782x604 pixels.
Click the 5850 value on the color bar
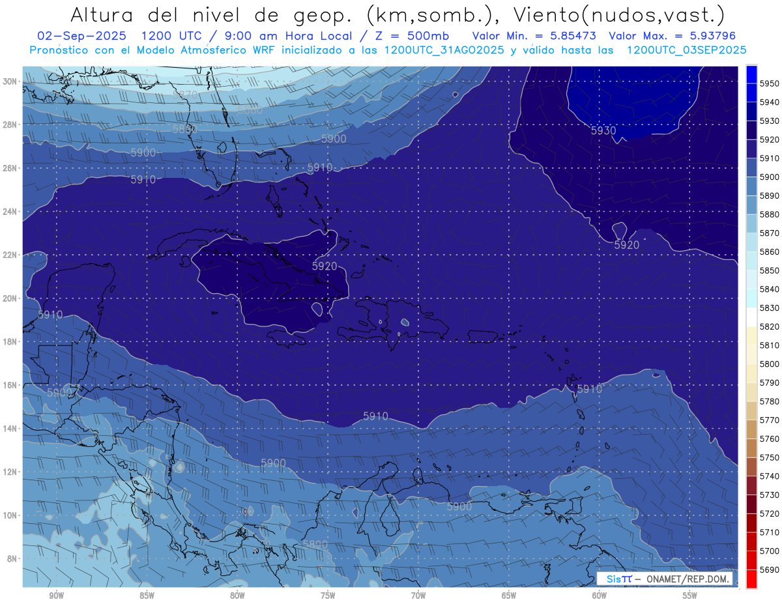tap(770, 270)
